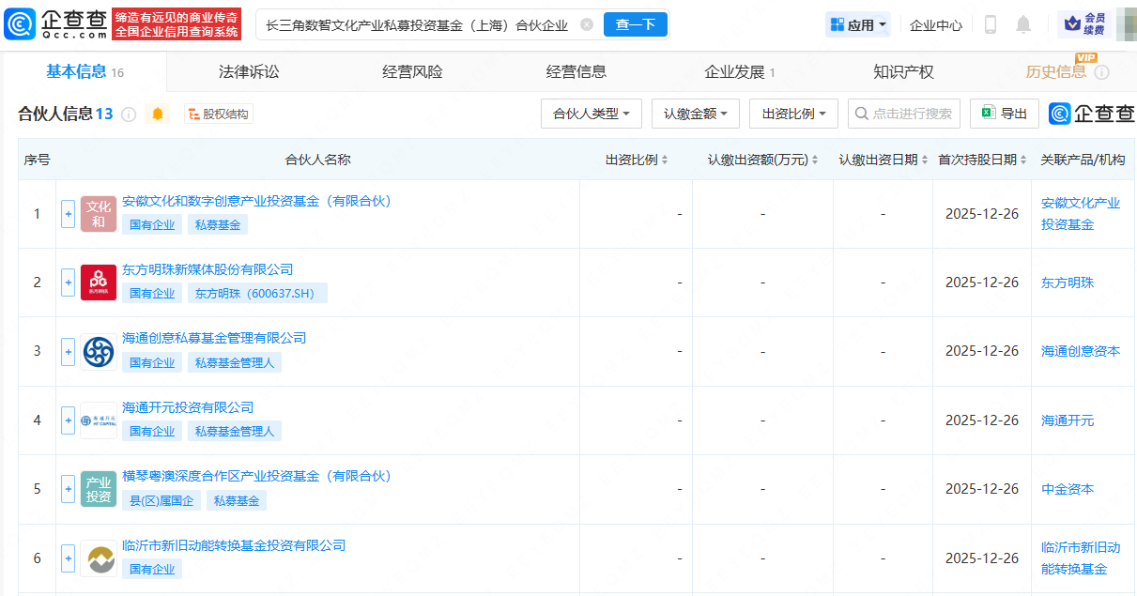Click the 会员续费 membership icon
Viewport: 1137px width, 596px height.
(x=1085, y=24)
